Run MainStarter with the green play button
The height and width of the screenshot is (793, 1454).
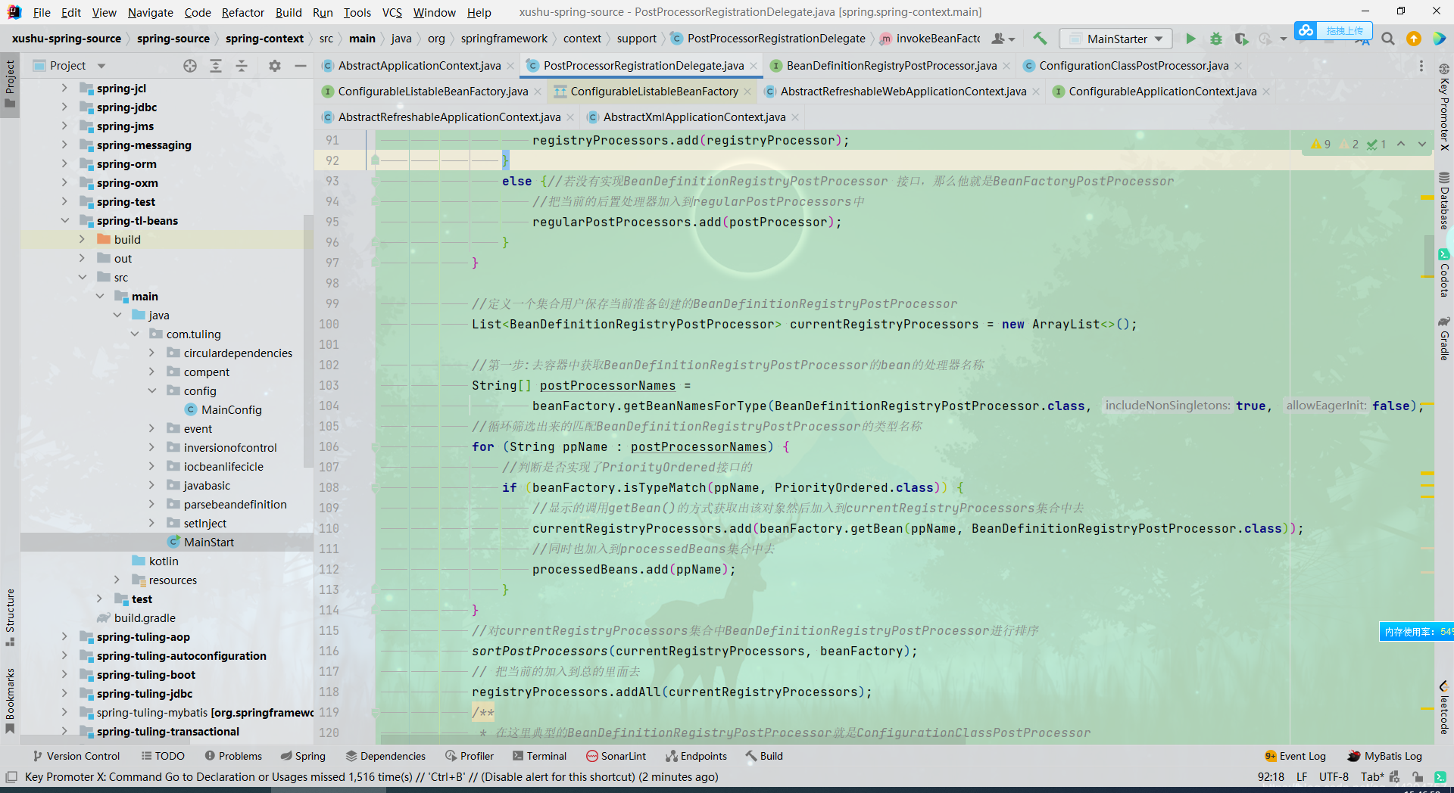point(1190,39)
